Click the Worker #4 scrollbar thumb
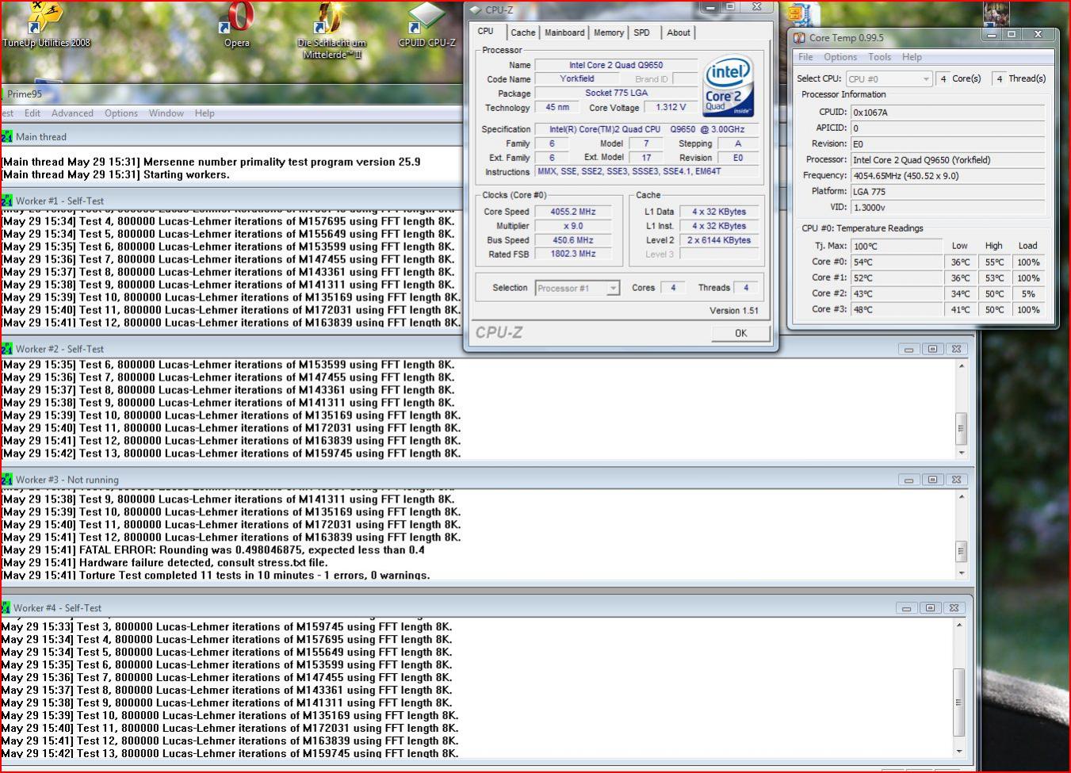1071x773 pixels. pos(959,702)
